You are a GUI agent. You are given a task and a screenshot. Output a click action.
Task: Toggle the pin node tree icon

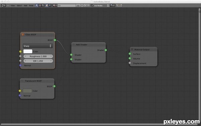(x=108, y=5)
